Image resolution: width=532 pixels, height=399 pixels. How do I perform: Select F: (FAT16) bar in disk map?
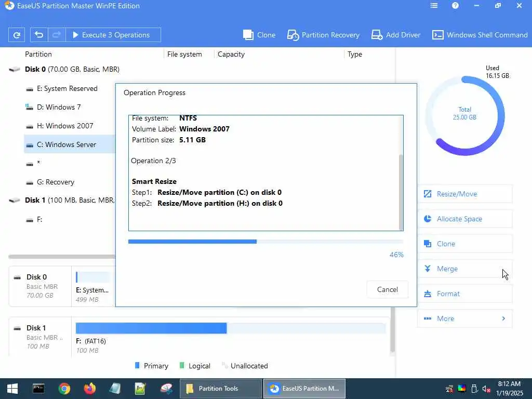tap(231, 328)
